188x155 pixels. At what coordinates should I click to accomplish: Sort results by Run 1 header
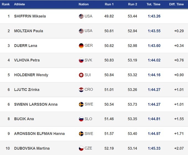pos(109,4)
